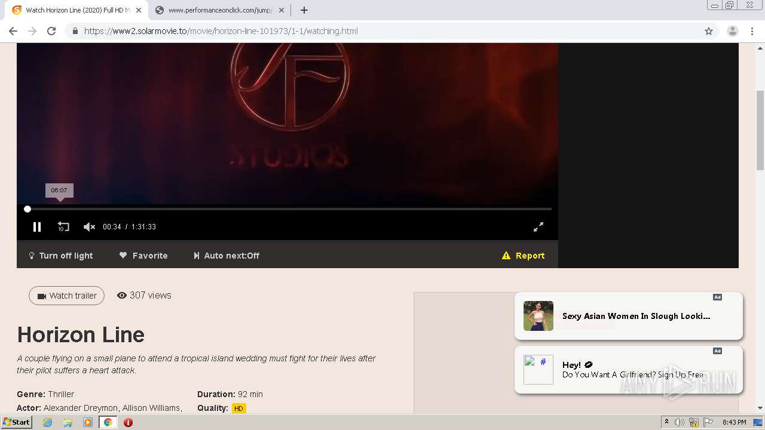Click the Duration 92 min text

coord(230,394)
